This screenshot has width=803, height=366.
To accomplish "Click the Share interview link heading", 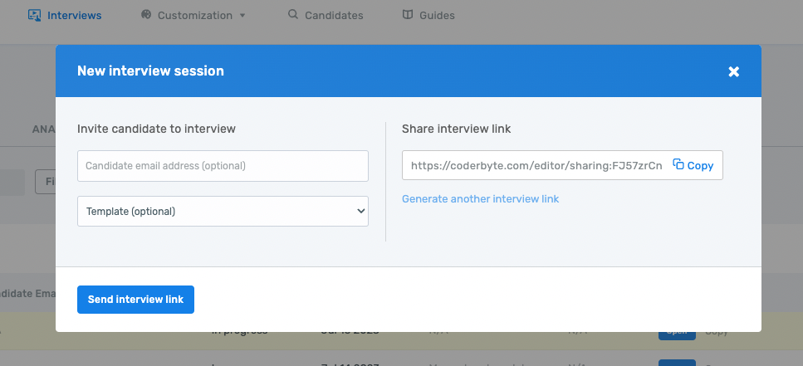I will coord(456,129).
